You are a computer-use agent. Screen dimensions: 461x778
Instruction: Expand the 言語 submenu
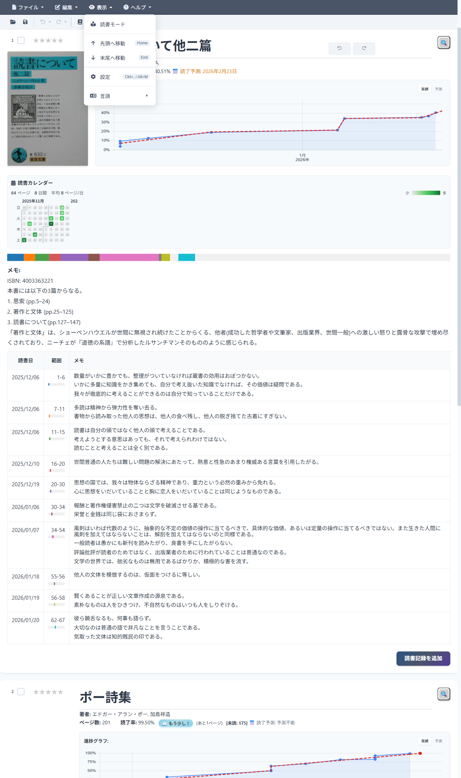tap(120, 96)
